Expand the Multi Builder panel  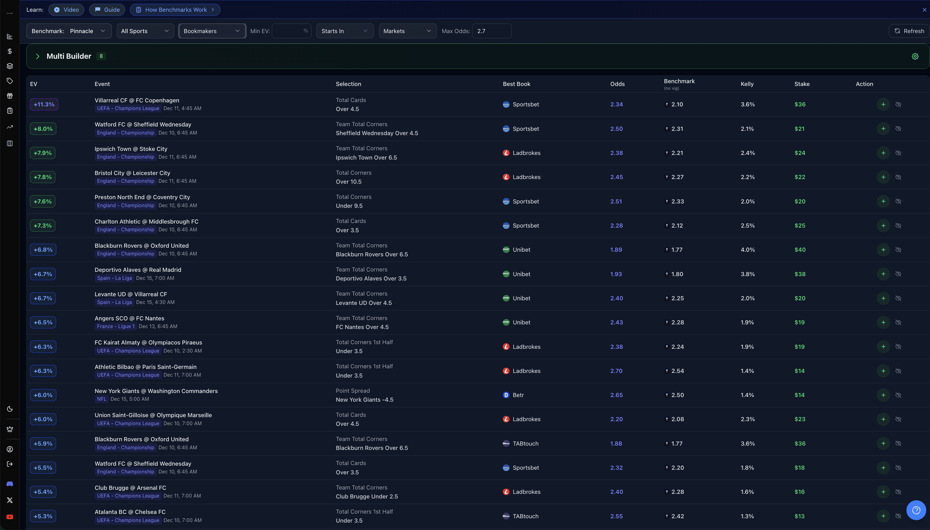[37, 56]
